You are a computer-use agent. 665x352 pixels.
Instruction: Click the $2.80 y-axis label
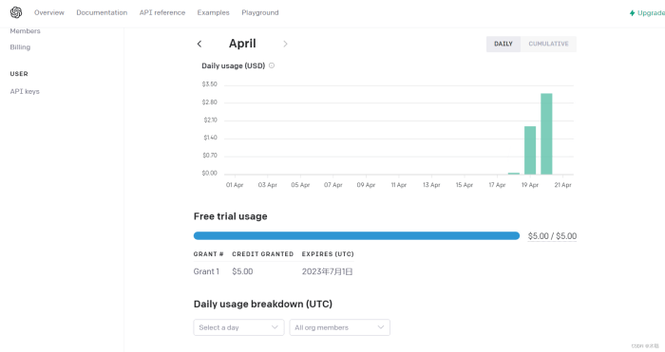[210, 102]
